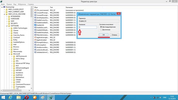Click the tree vertical scrollbar thumb
Screen dimensions: 178x100
click(x=32, y=13)
